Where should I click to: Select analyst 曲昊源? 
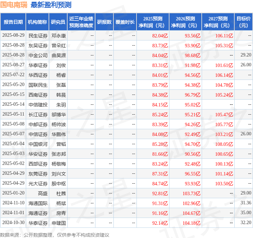coord(58,55)
